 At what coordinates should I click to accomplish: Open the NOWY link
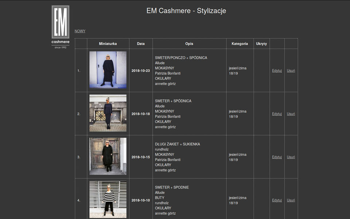coord(80,31)
